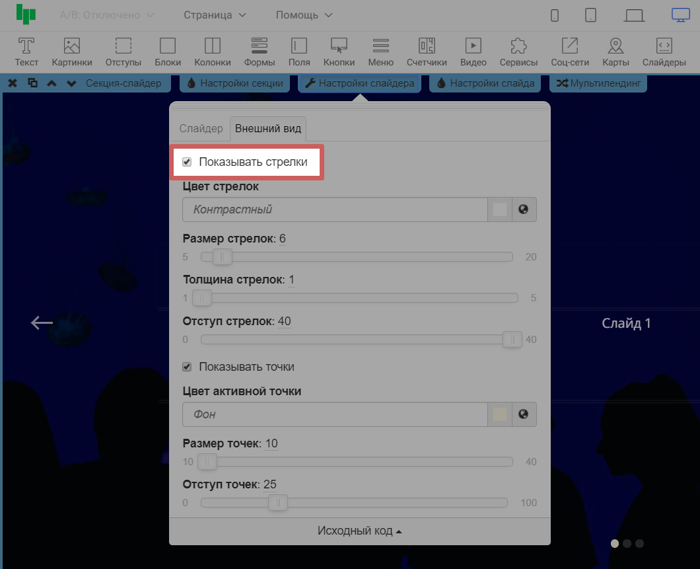
Task: Click the Слайдеры tool icon
Action: pos(664,52)
